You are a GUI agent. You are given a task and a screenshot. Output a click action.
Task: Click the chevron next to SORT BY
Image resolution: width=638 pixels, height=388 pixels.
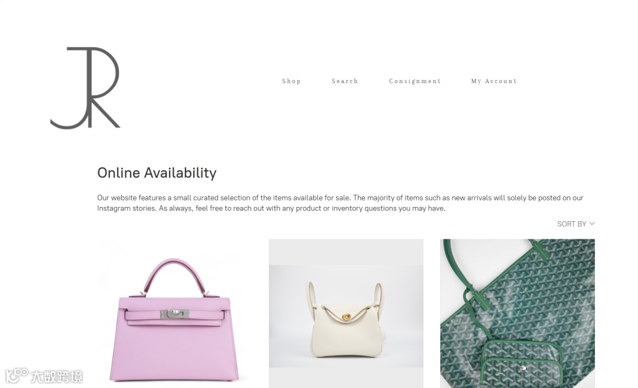[x=592, y=223]
